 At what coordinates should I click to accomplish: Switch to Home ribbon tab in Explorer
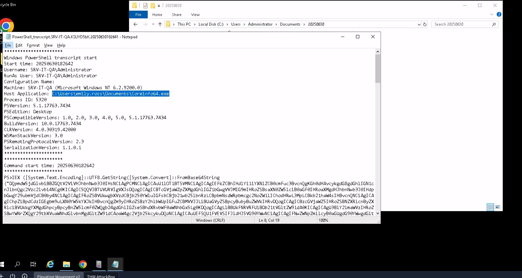(157, 15)
